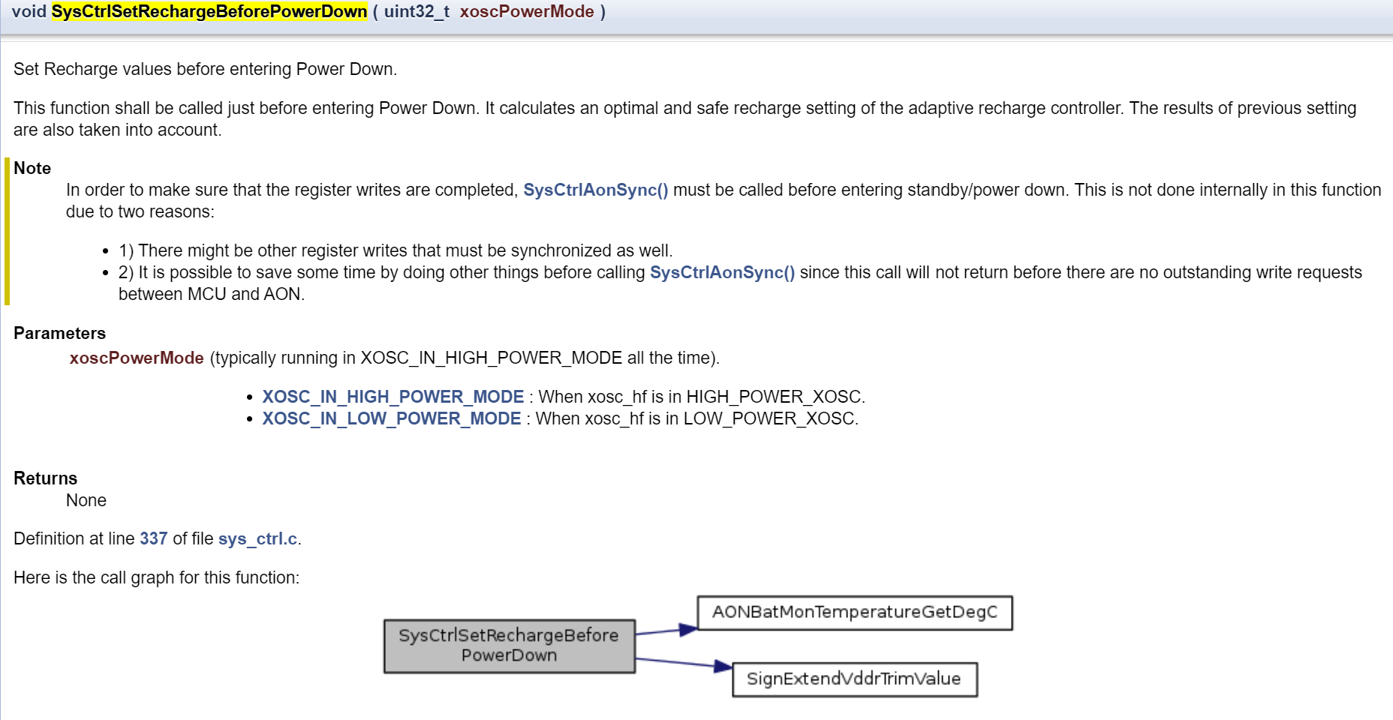Click the Parameters heading

[x=59, y=333]
